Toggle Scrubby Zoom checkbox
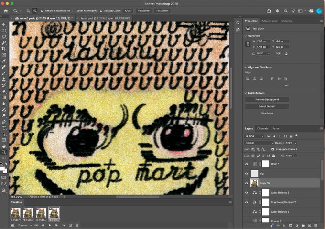Image resolution: width=325 pixels, height=229 pixels. pos(101,11)
